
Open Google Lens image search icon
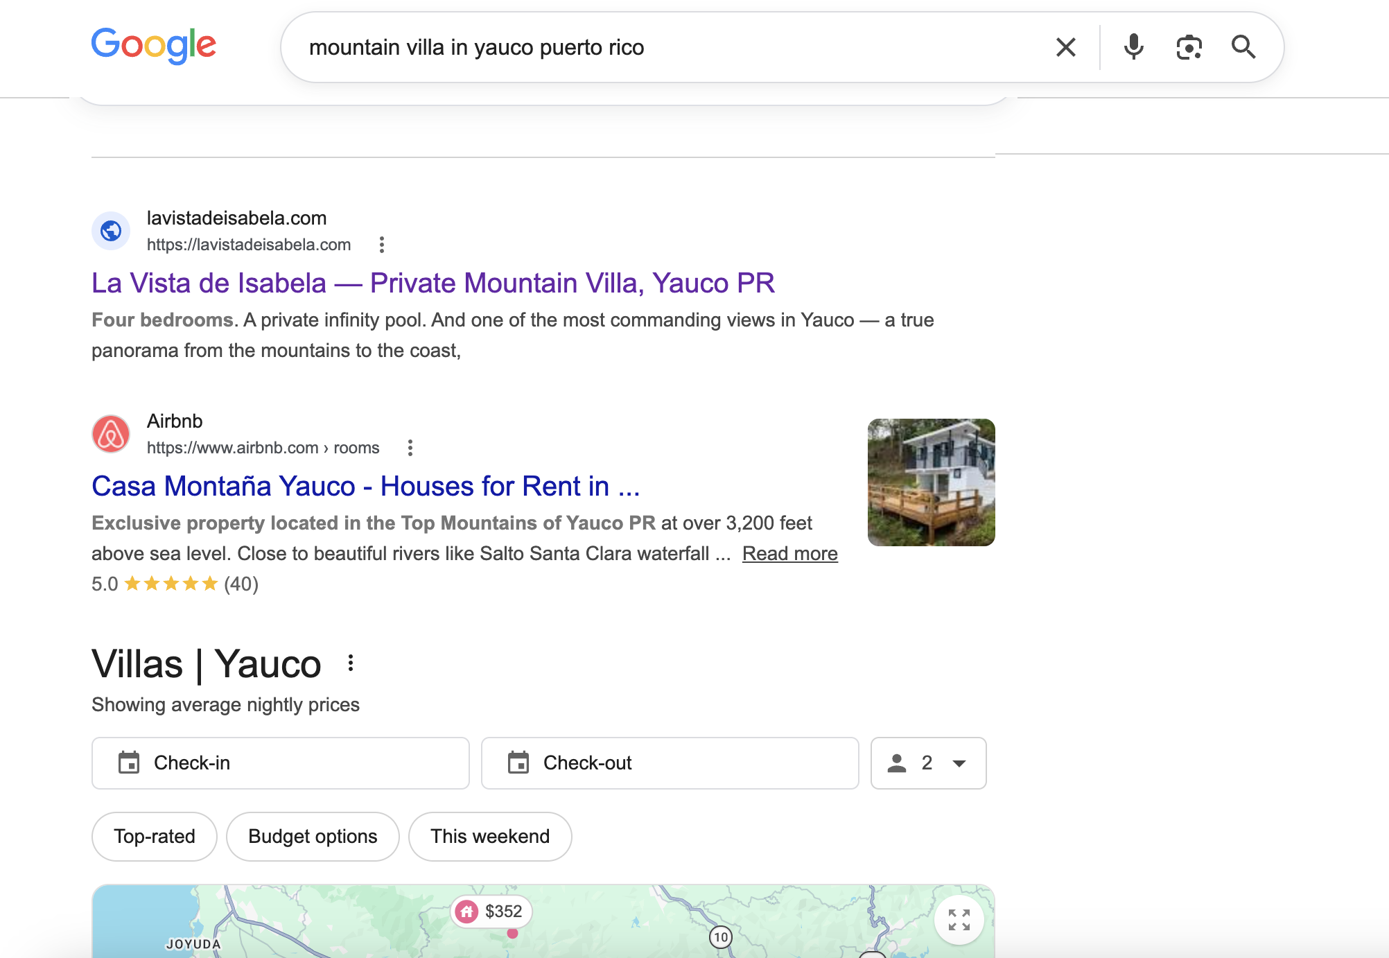[x=1189, y=47]
